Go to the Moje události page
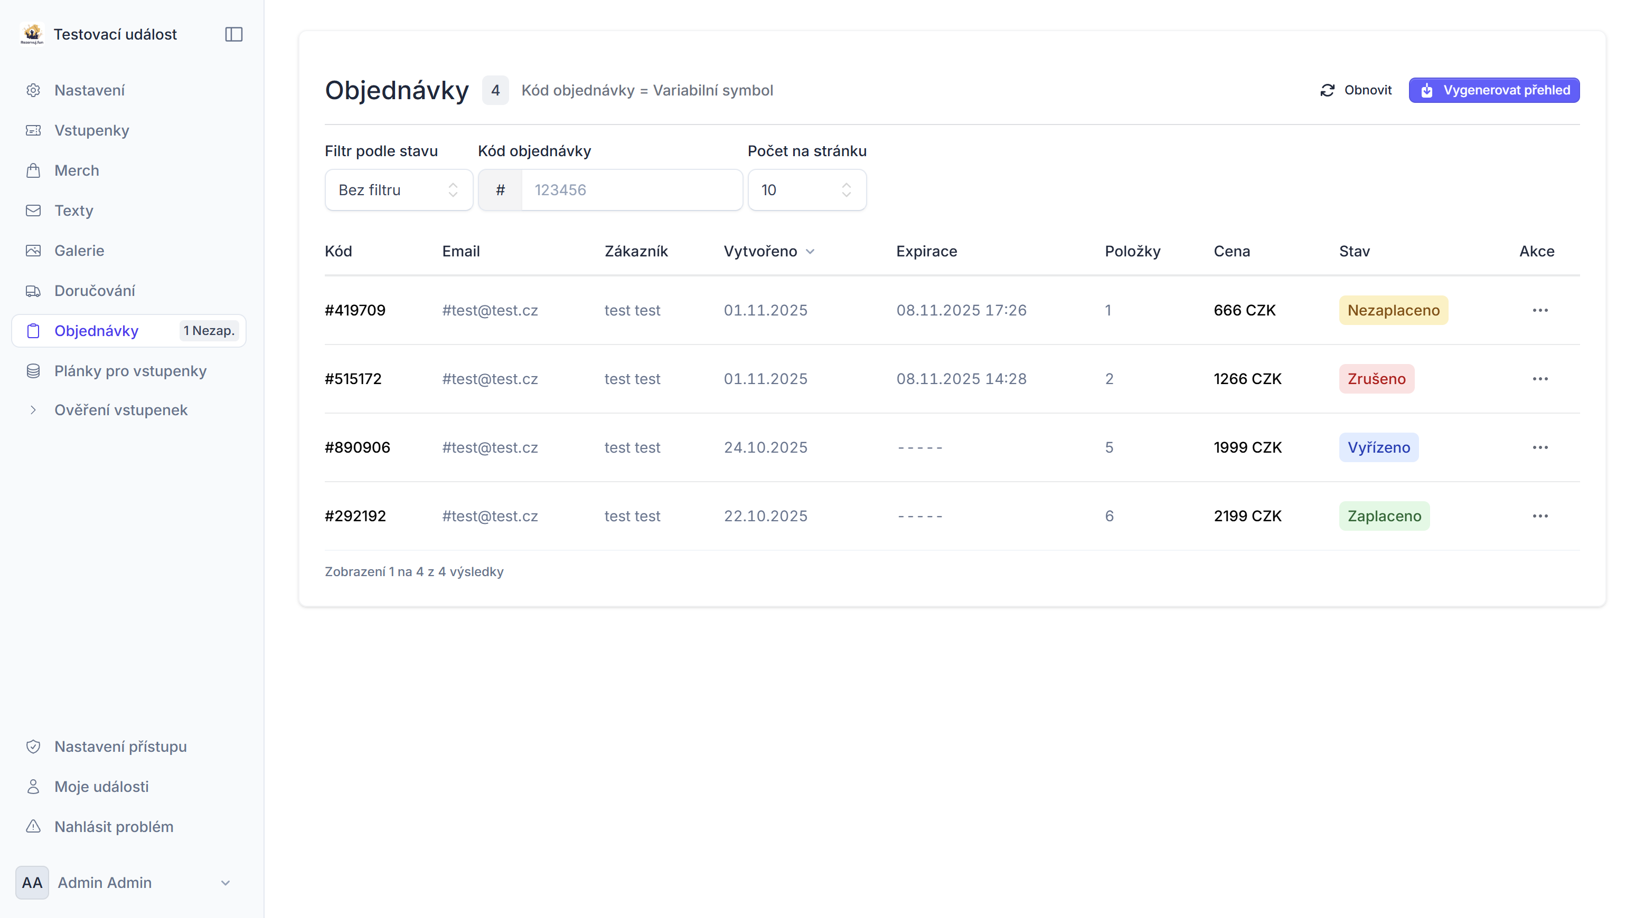The image size is (1635, 918). [101, 787]
